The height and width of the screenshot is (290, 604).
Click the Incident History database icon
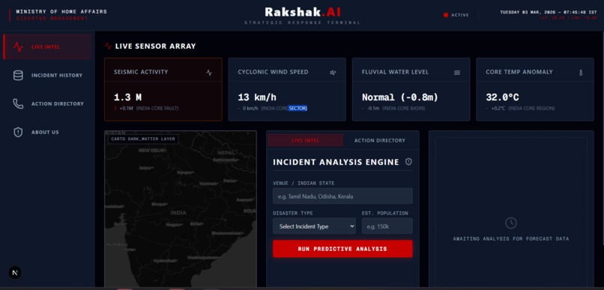[x=18, y=76]
